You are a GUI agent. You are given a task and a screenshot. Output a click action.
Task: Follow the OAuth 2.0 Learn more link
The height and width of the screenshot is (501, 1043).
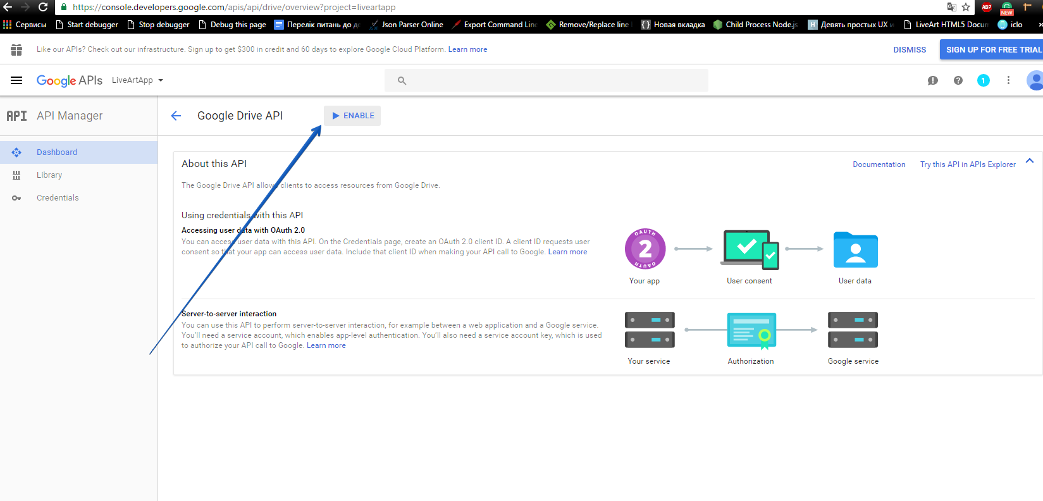point(567,252)
